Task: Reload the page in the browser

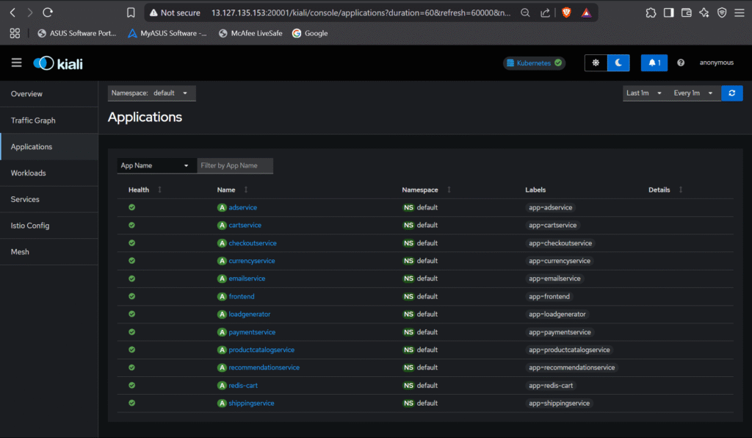Action: click(48, 12)
